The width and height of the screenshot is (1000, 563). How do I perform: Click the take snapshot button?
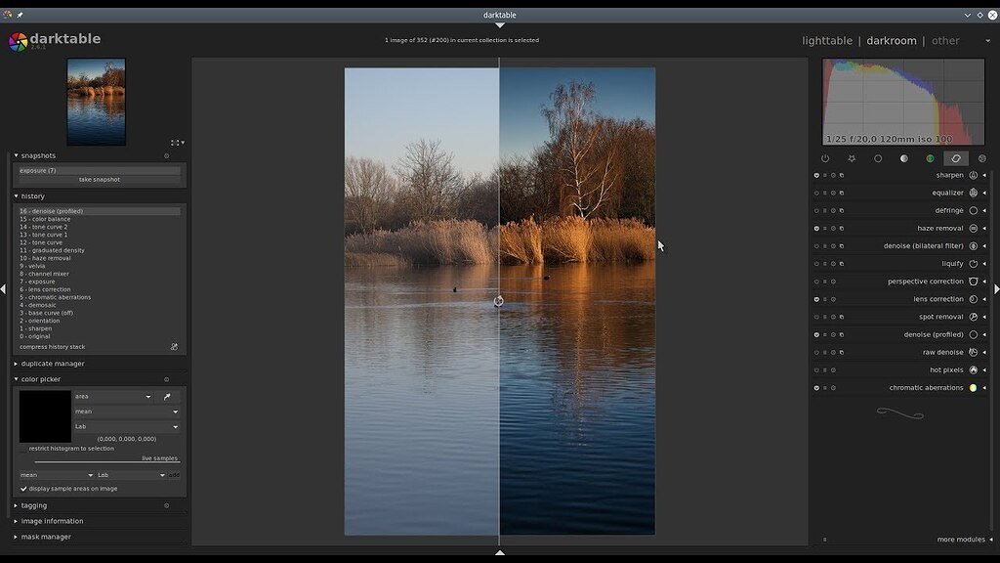98,179
